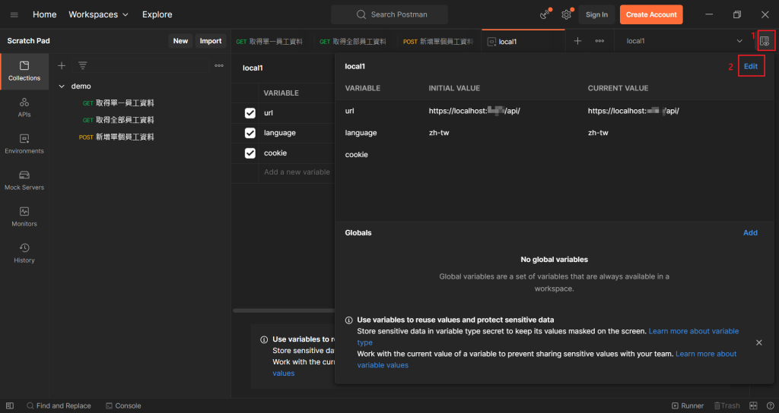Open Find and Replace
The height and width of the screenshot is (413, 779).
(x=59, y=405)
